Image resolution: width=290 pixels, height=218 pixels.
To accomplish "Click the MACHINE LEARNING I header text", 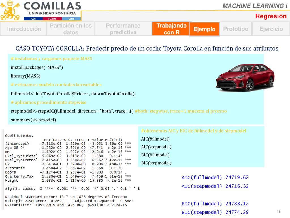I will click(x=255, y=6).
